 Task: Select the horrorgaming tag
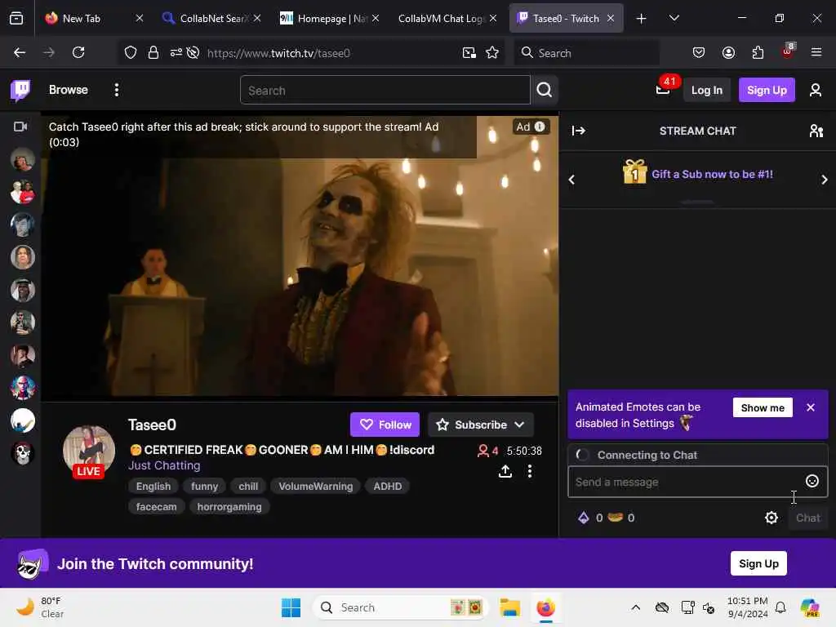[x=229, y=506]
